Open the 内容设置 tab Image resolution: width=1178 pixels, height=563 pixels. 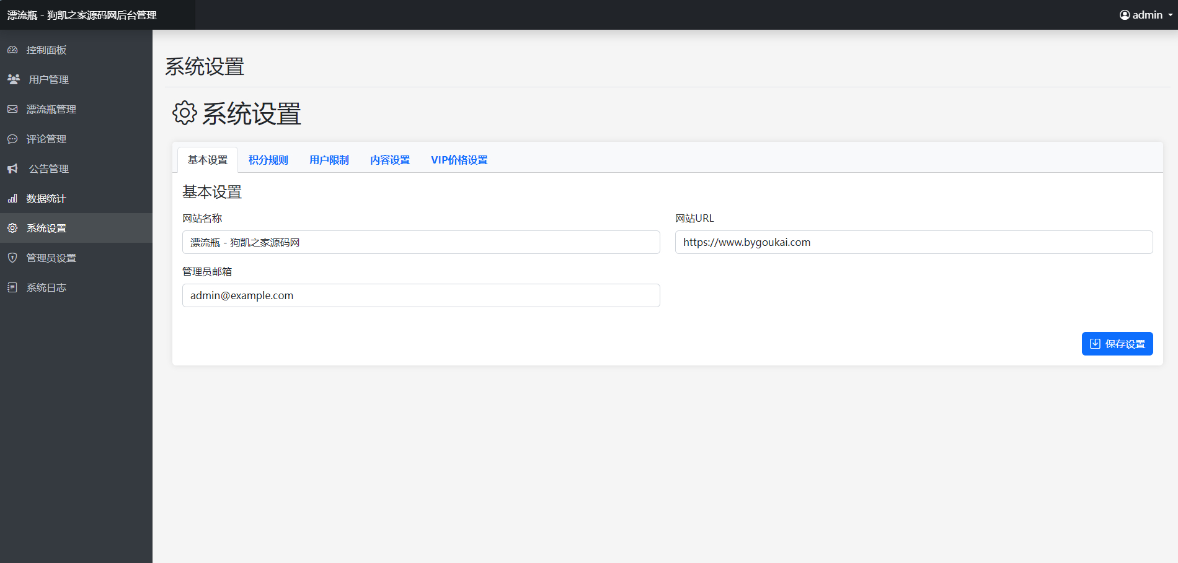390,160
